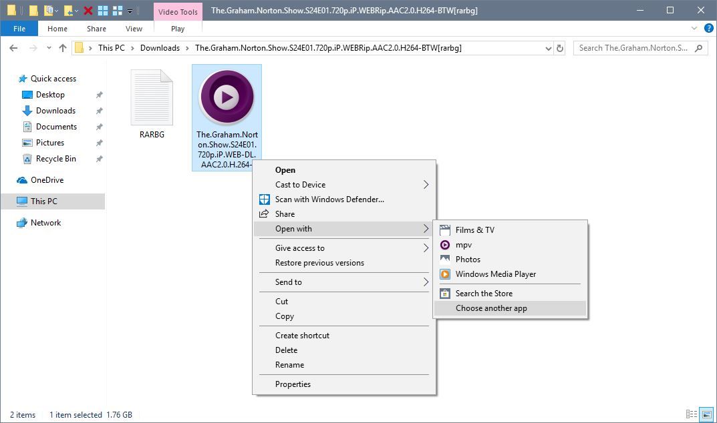Select This PC in the navigation pane
The image size is (717, 423).
coord(53,201)
